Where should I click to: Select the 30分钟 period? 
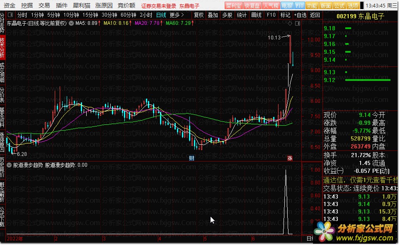(x=109, y=15)
